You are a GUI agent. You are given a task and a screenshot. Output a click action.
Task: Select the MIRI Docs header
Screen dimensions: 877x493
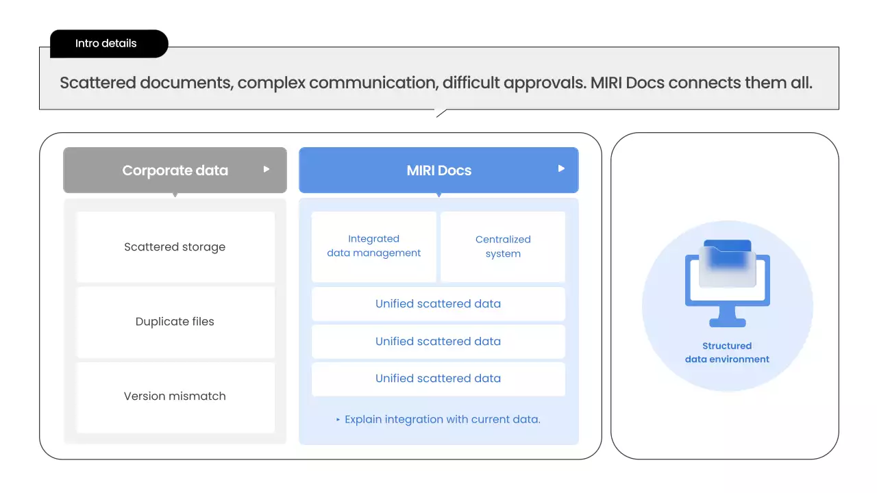[438, 170]
